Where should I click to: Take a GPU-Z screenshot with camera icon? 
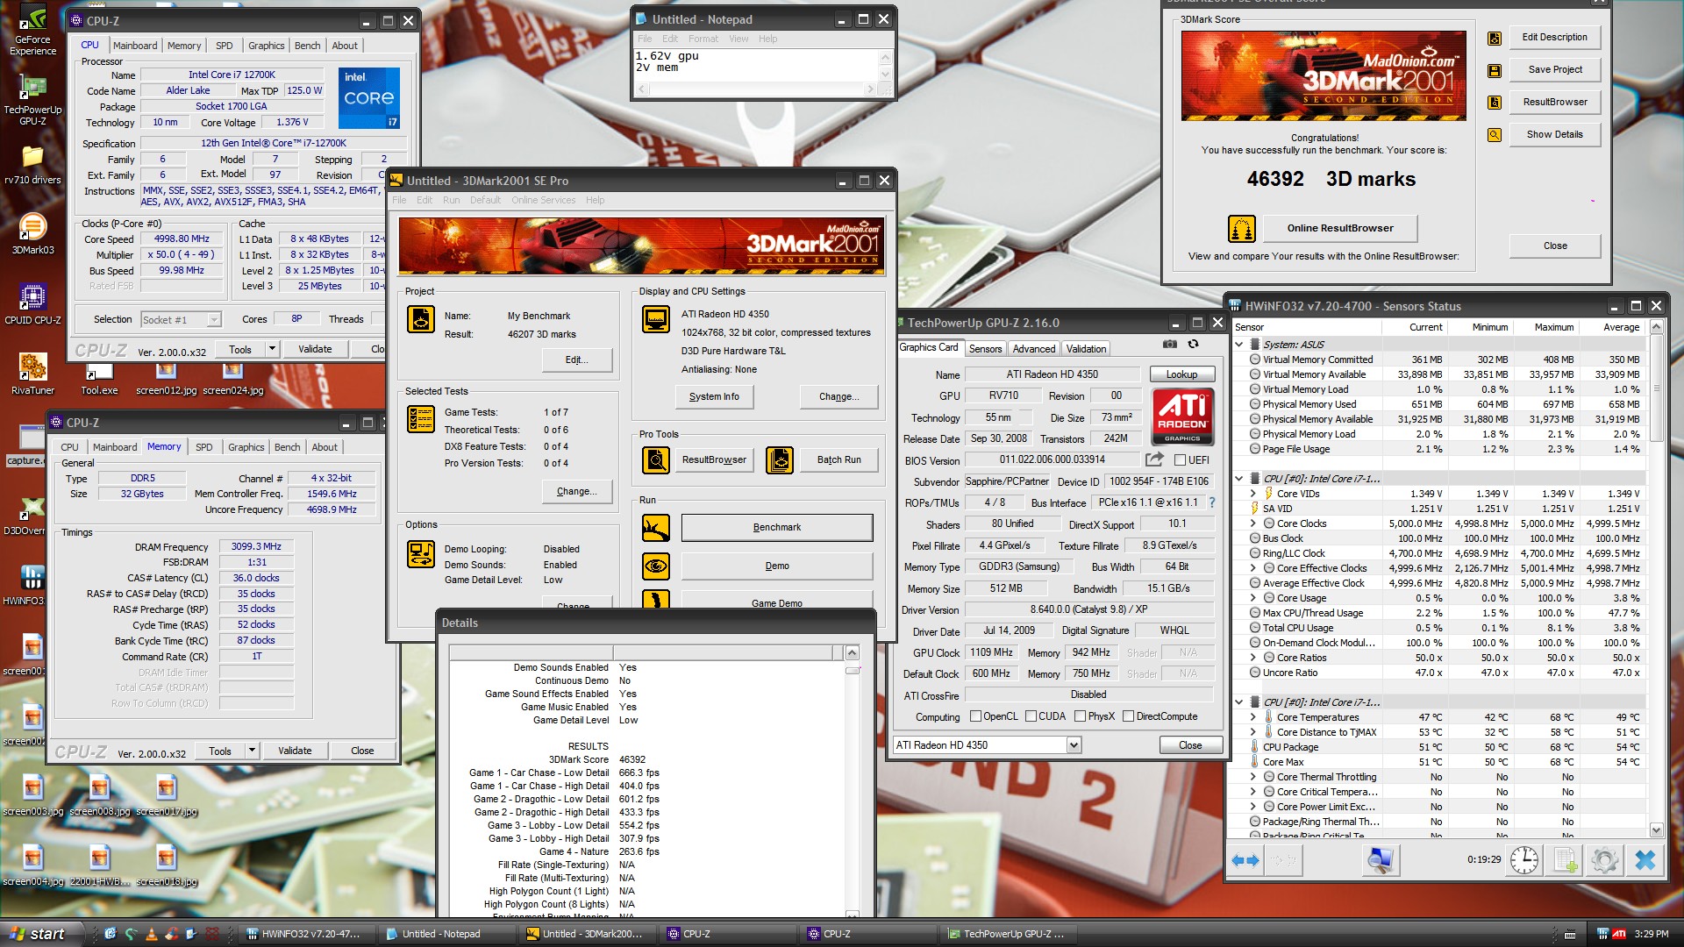click(x=1169, y=345)
